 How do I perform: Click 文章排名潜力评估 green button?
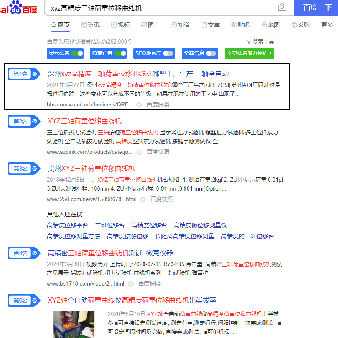(249, 53)
